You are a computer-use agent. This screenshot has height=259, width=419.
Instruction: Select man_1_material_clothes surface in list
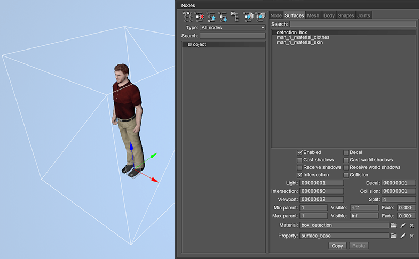(303, 37)
